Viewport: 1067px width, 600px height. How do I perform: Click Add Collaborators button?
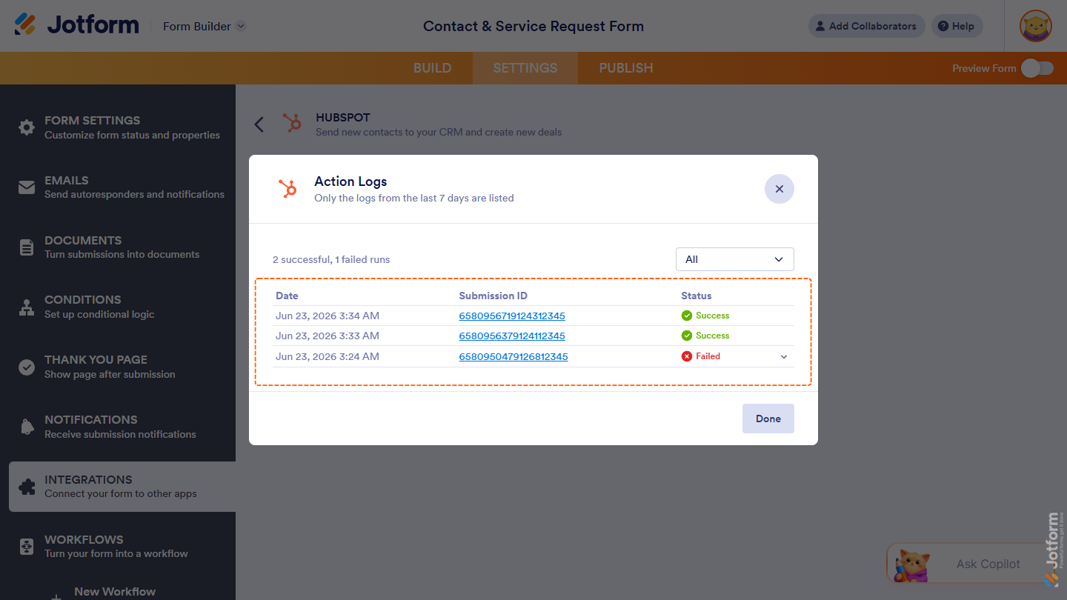866,26
